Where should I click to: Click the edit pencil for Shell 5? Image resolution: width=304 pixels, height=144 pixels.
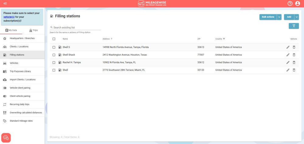click(x=288, y=47)
